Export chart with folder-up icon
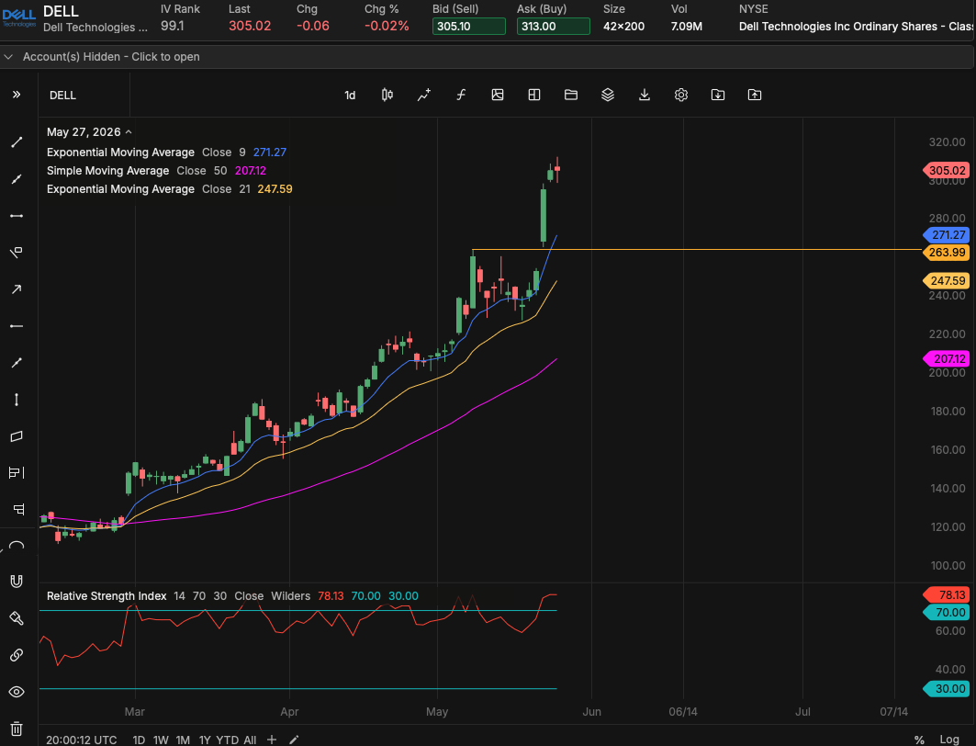The image size is (976, 746). (755, 95)
